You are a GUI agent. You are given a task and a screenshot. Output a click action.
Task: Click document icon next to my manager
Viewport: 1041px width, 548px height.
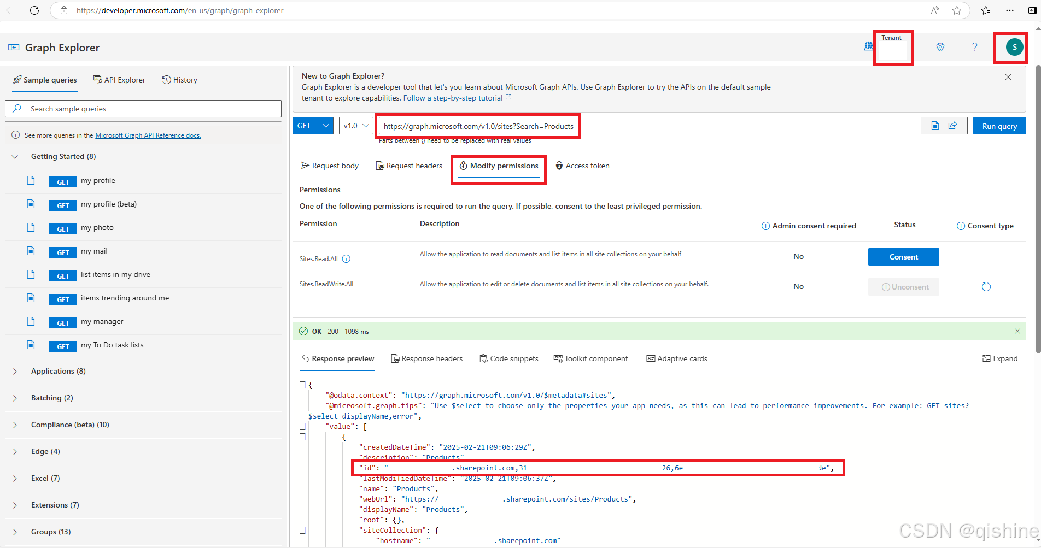point(31,321)
